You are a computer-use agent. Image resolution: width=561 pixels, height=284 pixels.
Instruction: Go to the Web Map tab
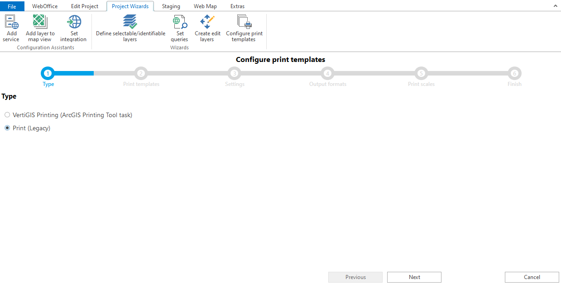pos(205,6)
